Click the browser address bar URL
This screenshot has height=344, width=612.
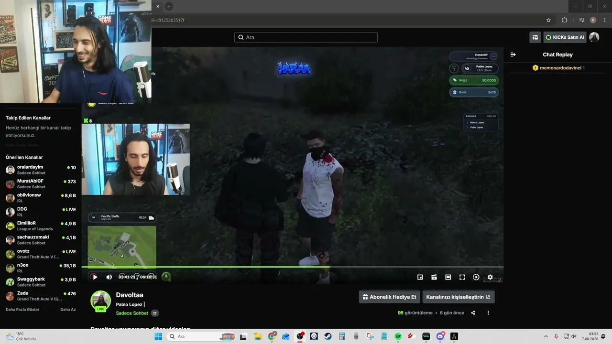(167, 20)
